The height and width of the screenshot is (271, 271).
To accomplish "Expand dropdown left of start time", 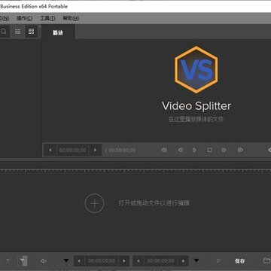I will 66,260.
